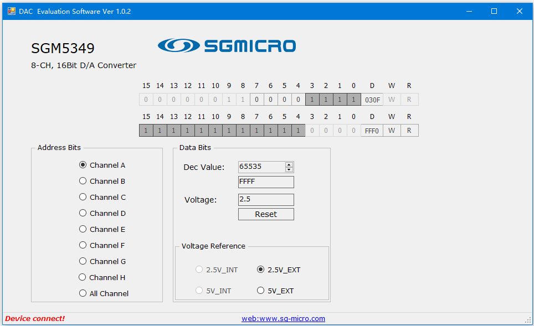
Task: Toggle bit 3 in first register row
Action: coord(312,100)
